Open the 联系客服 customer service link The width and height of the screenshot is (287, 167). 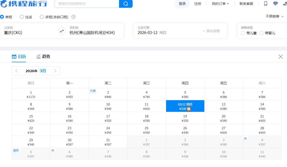tap(246, 4)
